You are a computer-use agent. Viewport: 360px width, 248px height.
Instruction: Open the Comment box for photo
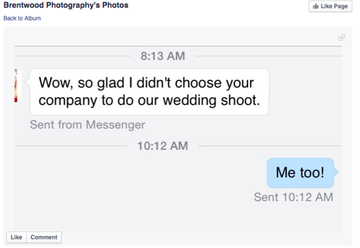pyautogui.click(x=44, y=237)
